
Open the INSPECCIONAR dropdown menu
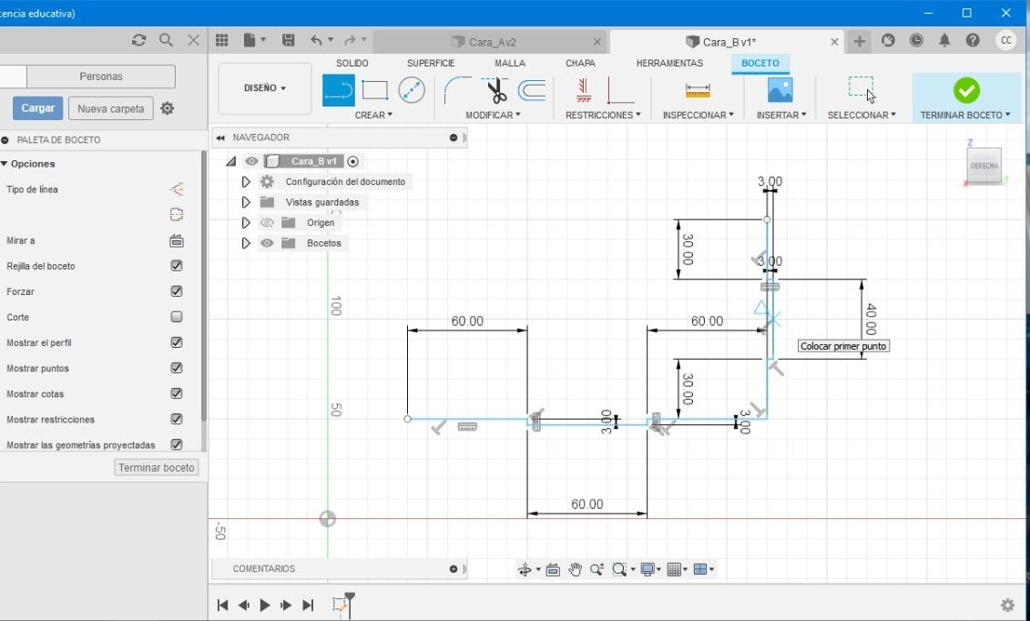click(698, 115)
